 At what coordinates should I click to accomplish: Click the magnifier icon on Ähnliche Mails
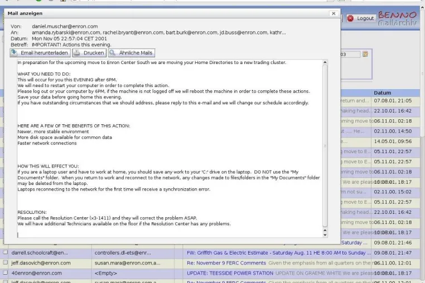[x=113, y=53]
